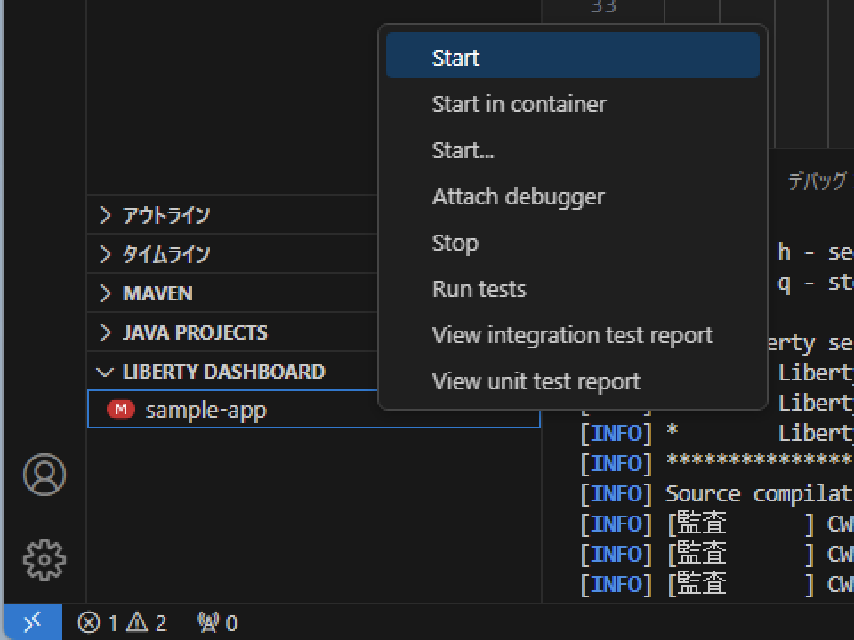
Task: Click the Maven badge beside sample-app
Action: (123, 410)
